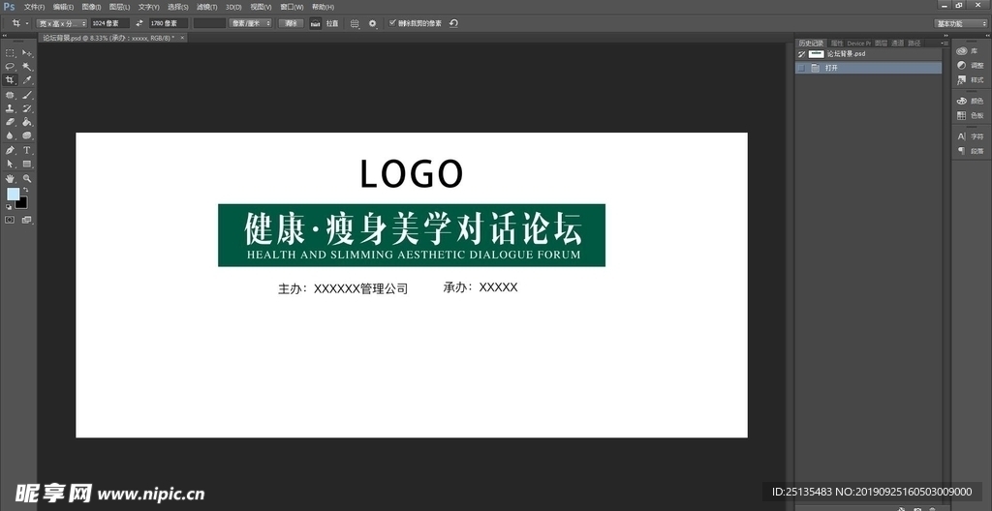
Task: Choose the Hand tool
Action: coord(10,179)
